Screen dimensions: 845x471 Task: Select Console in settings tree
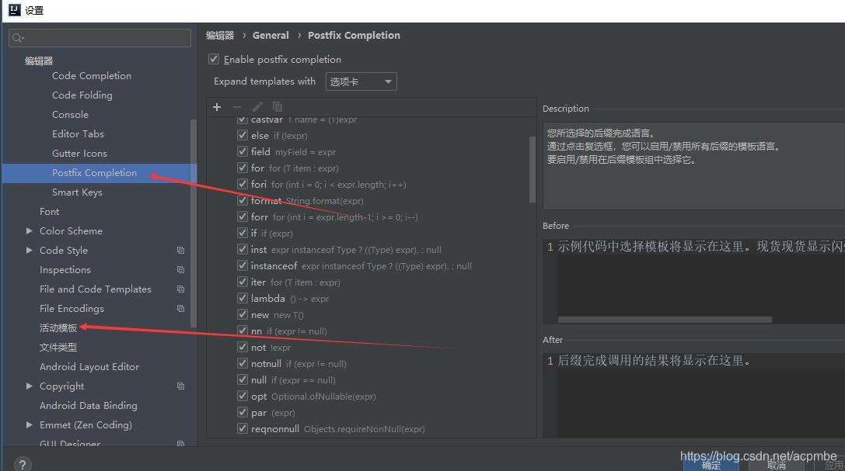pyautogui.click(x=70, y=115)
